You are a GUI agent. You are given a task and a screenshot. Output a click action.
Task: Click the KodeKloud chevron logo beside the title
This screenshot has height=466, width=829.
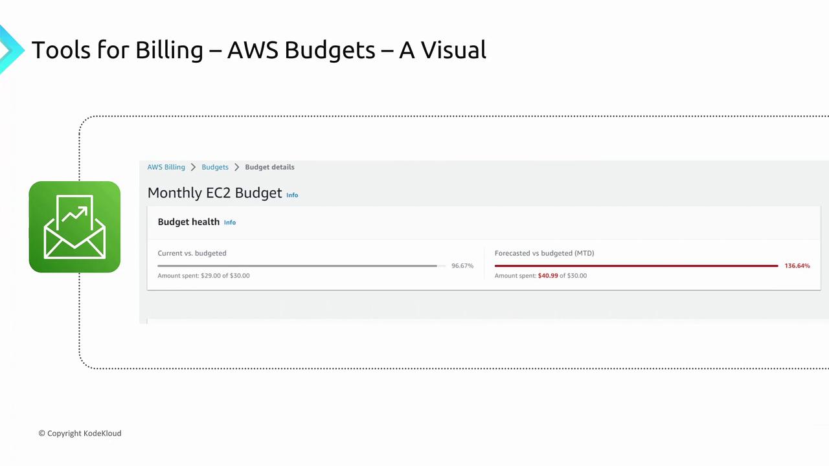[9, 50]
